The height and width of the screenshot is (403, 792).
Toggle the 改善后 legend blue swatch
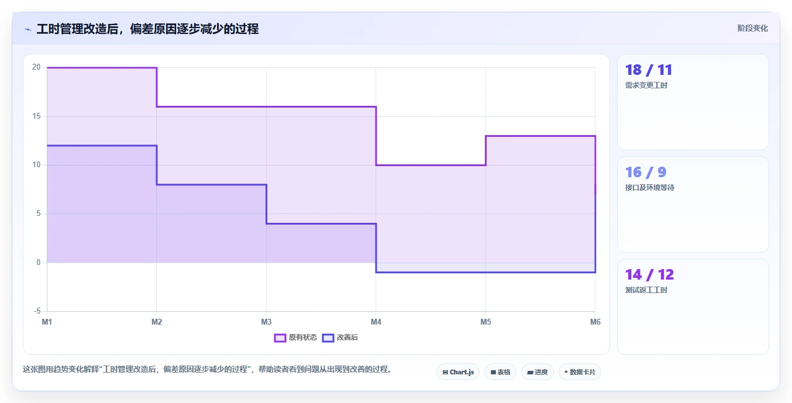(x=328, y=337)
